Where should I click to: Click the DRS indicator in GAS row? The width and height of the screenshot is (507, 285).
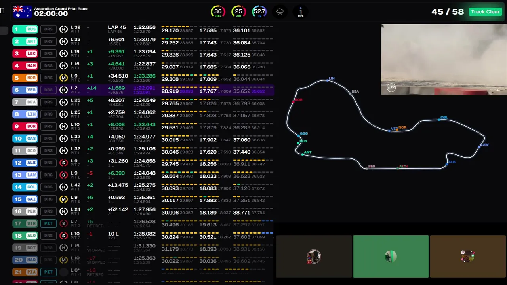pos(48,139)
